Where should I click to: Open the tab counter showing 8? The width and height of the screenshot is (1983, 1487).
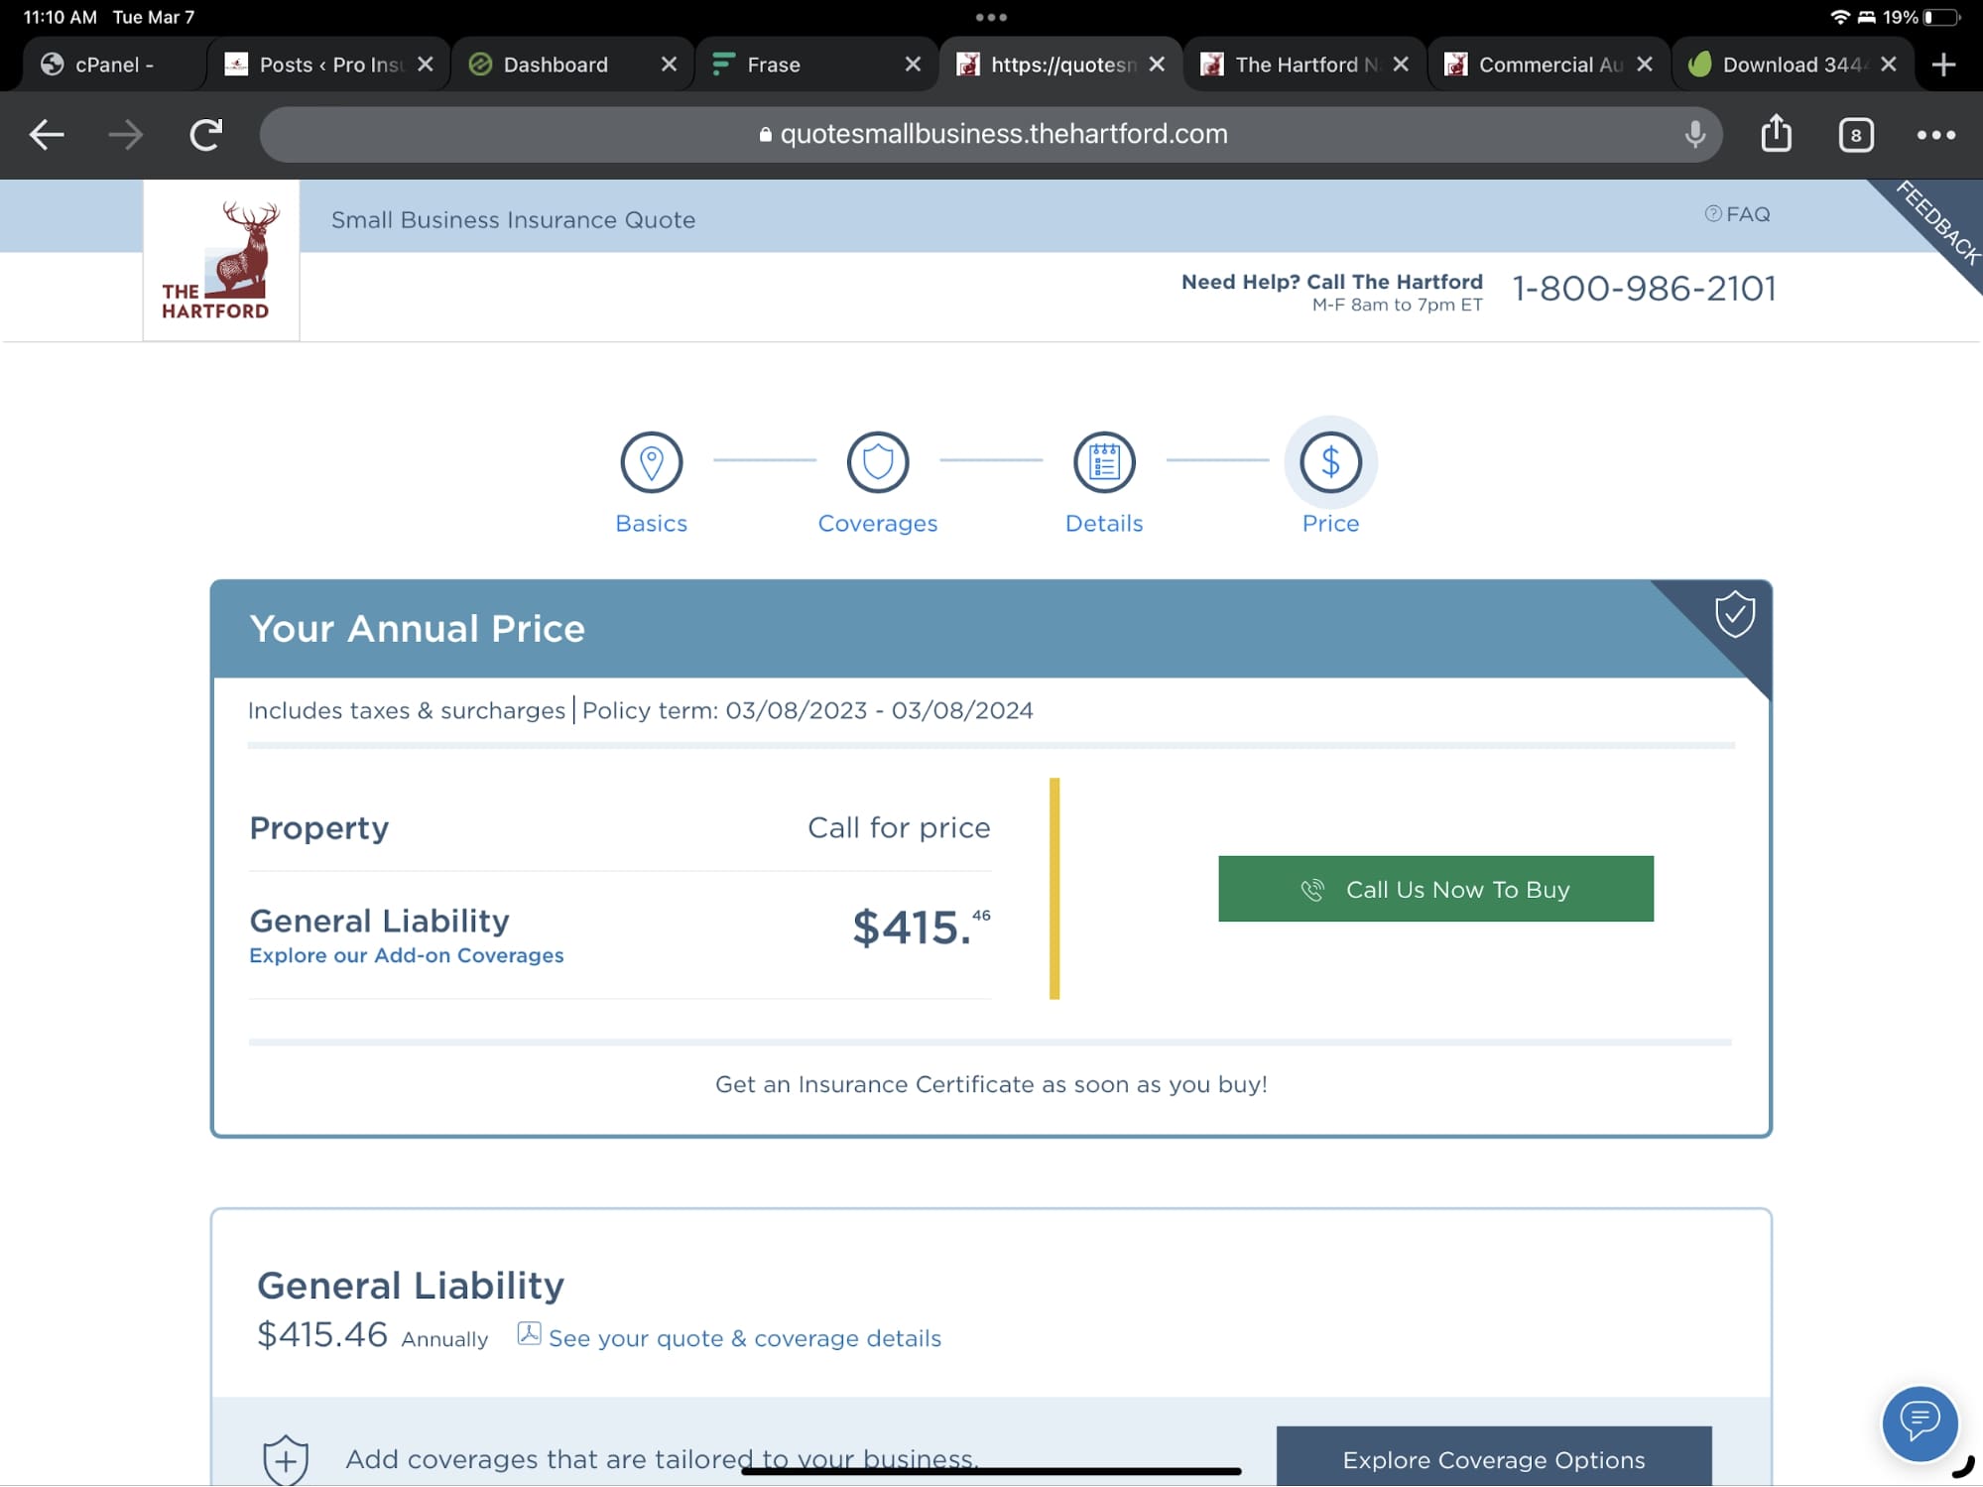[x=1855, y=135]
